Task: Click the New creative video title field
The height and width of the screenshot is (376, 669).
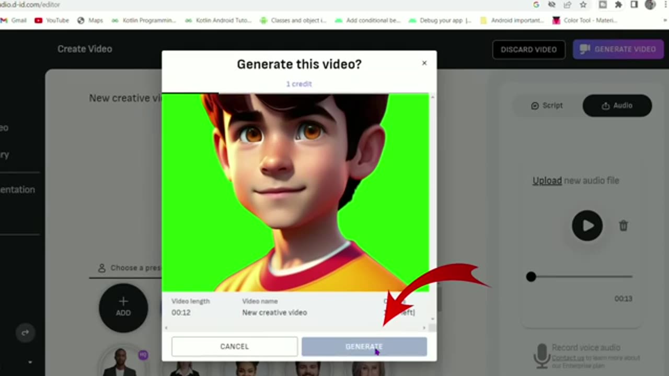Action: click(x=125, y=98)
